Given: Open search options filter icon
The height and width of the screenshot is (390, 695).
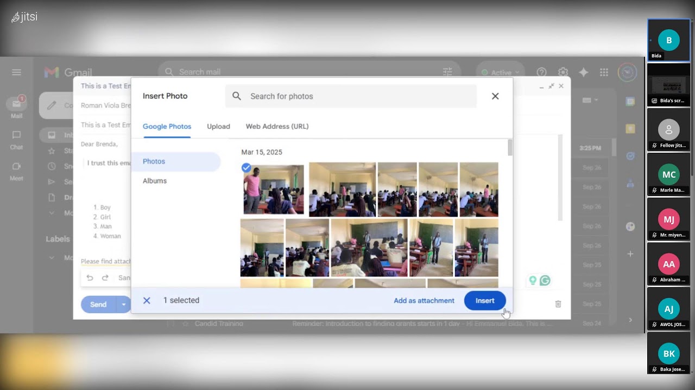Looking at the screenshot, I should (447, 72).
